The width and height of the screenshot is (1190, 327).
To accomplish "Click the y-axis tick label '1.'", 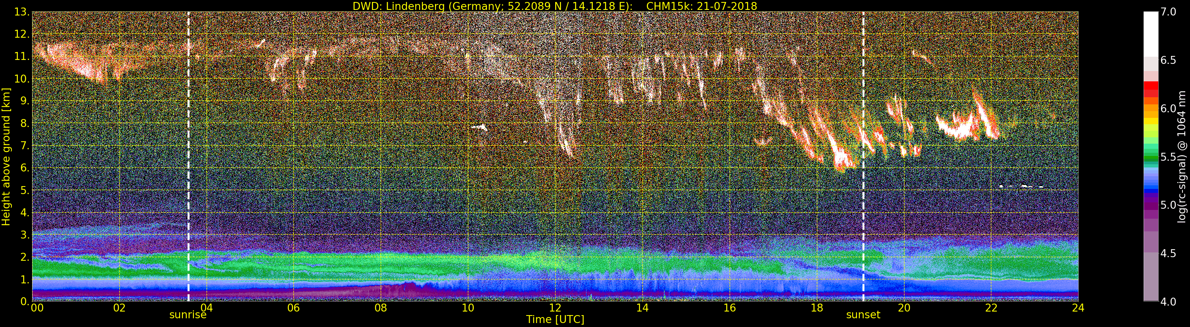I will point(25,279).
